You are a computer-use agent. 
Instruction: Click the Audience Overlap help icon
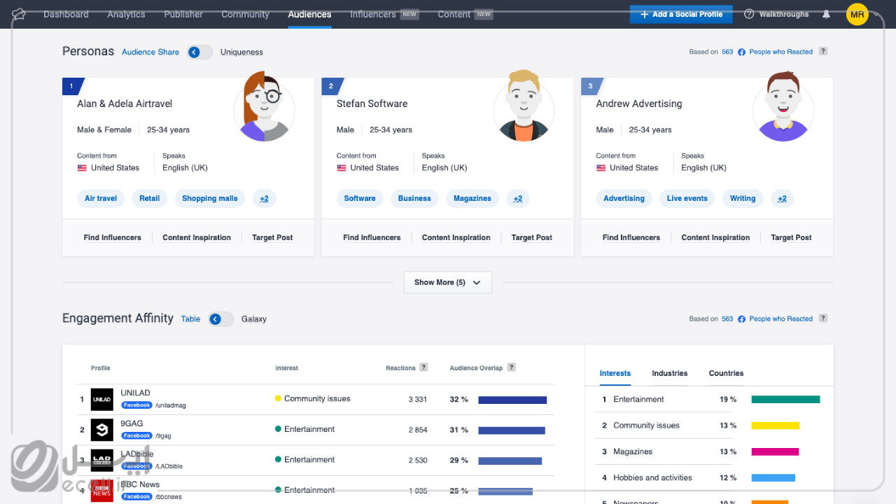(512, 367)
